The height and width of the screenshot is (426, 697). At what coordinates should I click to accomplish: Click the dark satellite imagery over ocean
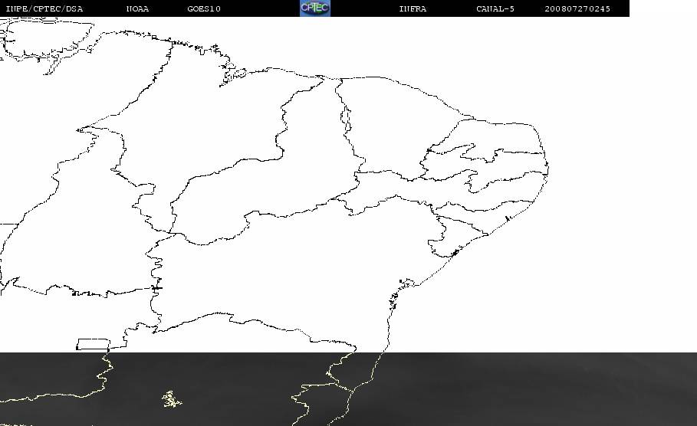click(x=537, y=391)
